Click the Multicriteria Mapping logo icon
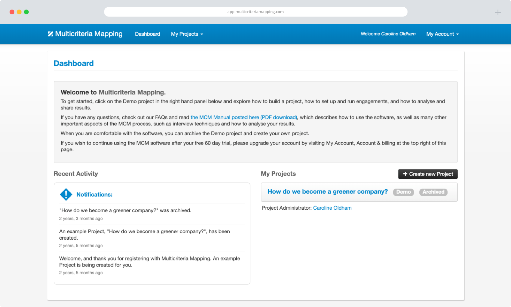 point(50,34)
